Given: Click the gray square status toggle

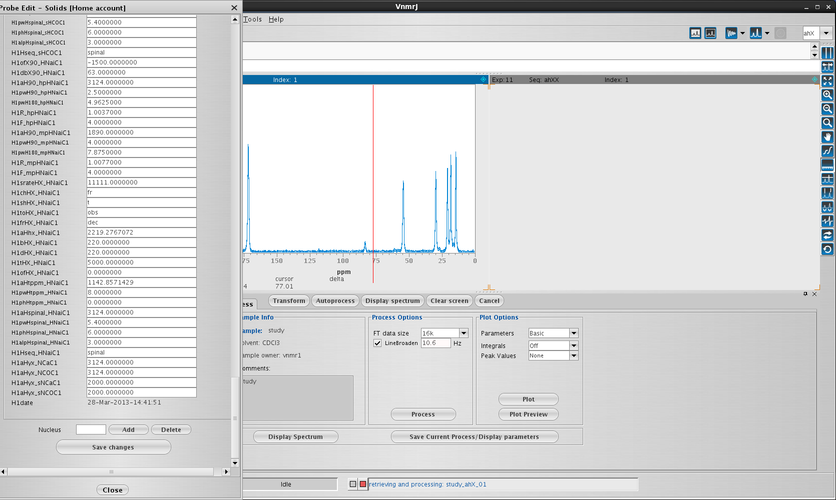Looking at the screenshot, I should coord(353,484).
